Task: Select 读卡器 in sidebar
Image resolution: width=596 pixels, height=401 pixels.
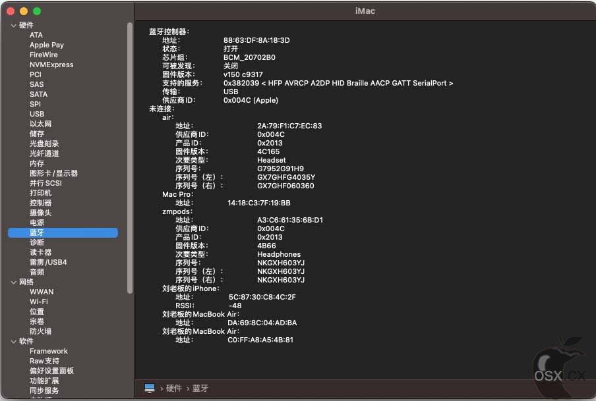Action: pos(40,252)
